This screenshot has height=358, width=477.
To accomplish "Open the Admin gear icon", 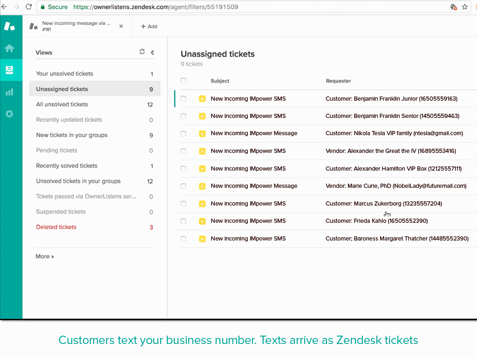I will pyautogui.click(x=9, y=114).
